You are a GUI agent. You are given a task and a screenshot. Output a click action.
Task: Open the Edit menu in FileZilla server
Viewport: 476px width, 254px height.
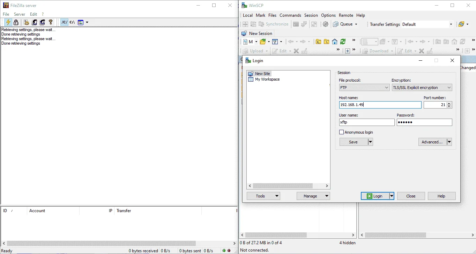[x=34, y=14]
